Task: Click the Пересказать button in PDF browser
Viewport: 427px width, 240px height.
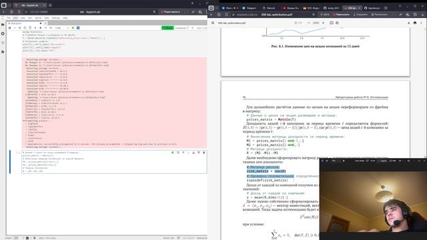Action: pyautogui.click(x=342, y=15)
